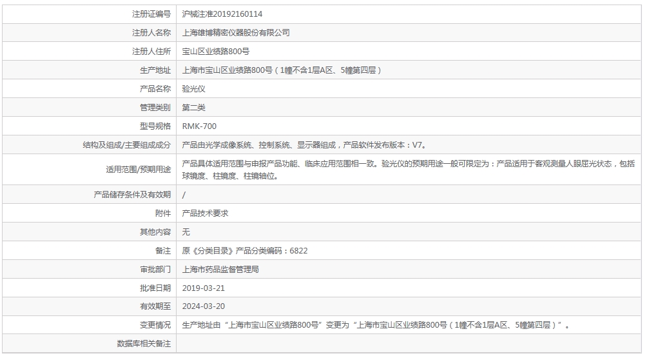Click the 数据库相关备注 label
Viewport: 649px width, 358px height.
click(144, 344)
